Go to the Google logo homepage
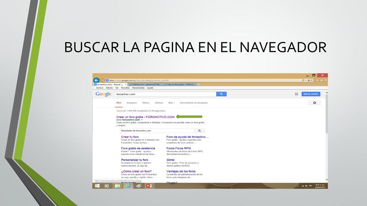The height and width of the screenshot is (206, 367). click(x=103, y=94)
